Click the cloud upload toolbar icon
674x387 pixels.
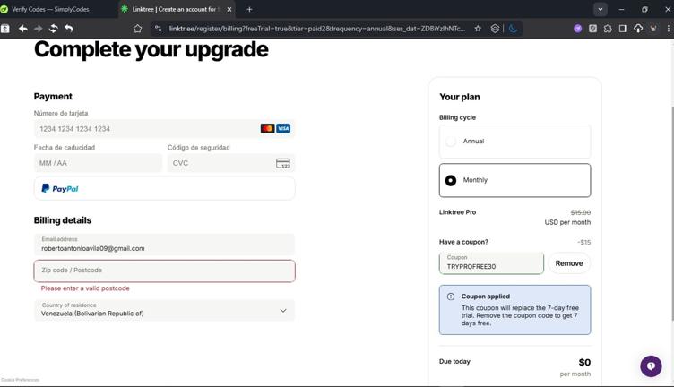coord(638,29)
